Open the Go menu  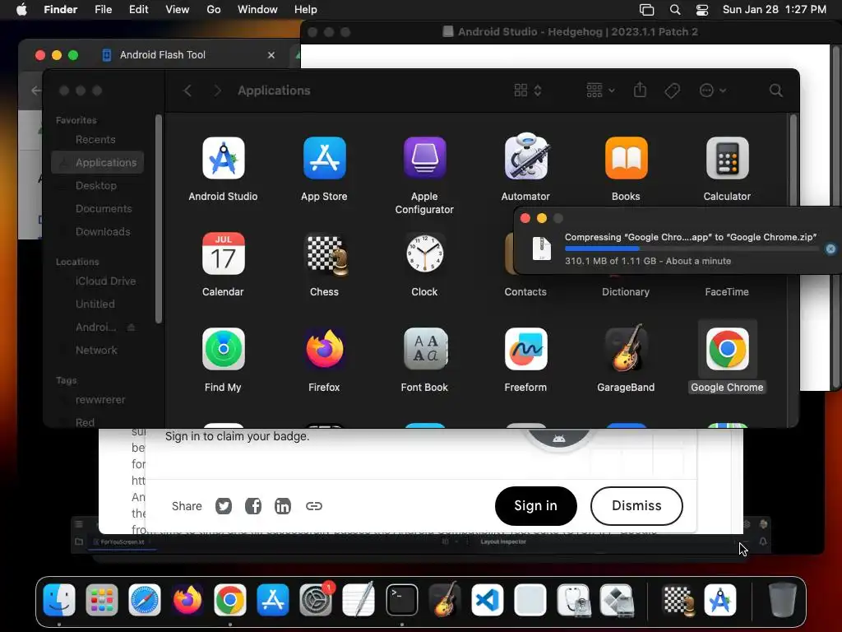214,10
